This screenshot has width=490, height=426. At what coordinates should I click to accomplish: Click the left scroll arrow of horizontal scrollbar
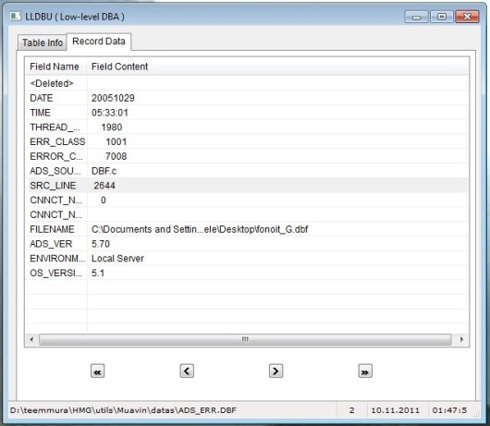click(31, 339)
